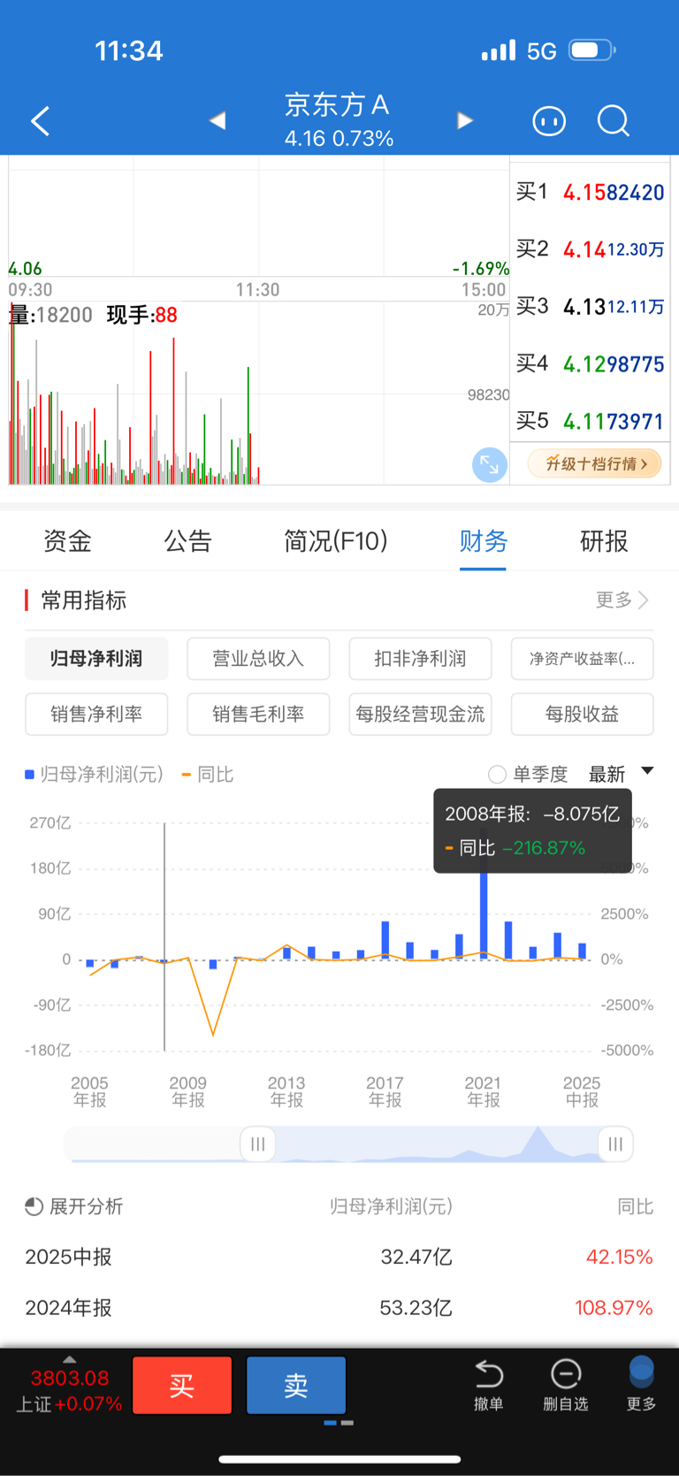Tap 2017年报 axis label
The image size is (679, 1476).
point(385,1091)
